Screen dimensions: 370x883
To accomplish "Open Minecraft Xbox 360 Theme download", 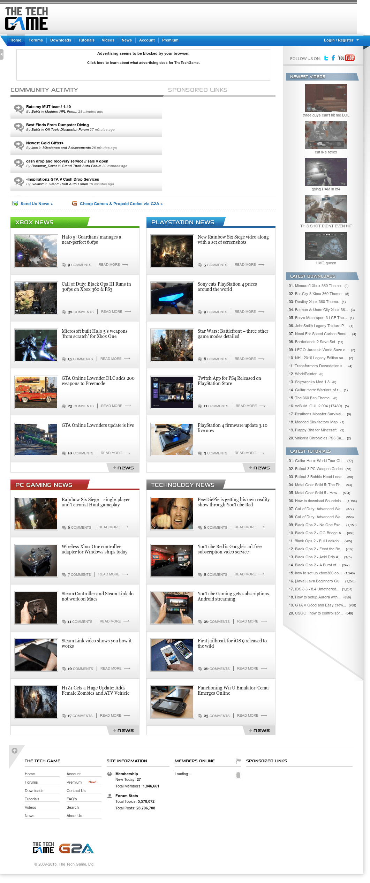I will point(318,286).
